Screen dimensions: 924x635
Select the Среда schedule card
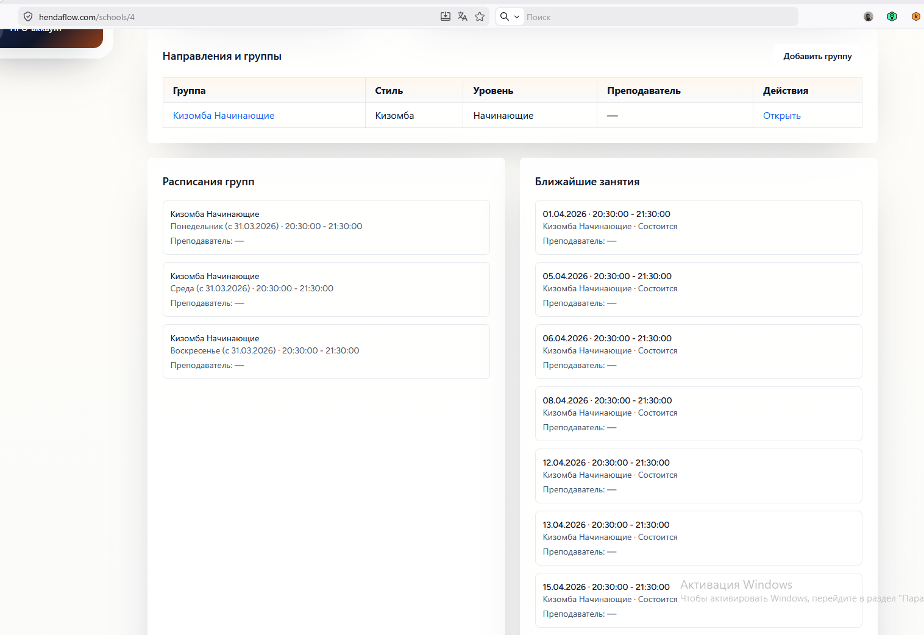[x=326, y=289]
